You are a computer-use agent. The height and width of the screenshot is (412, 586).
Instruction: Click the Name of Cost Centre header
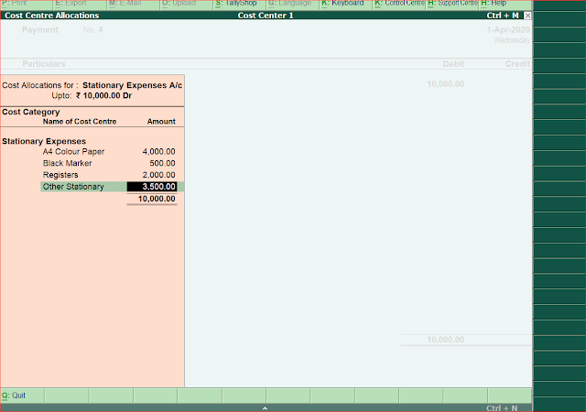tap(80, 122)
